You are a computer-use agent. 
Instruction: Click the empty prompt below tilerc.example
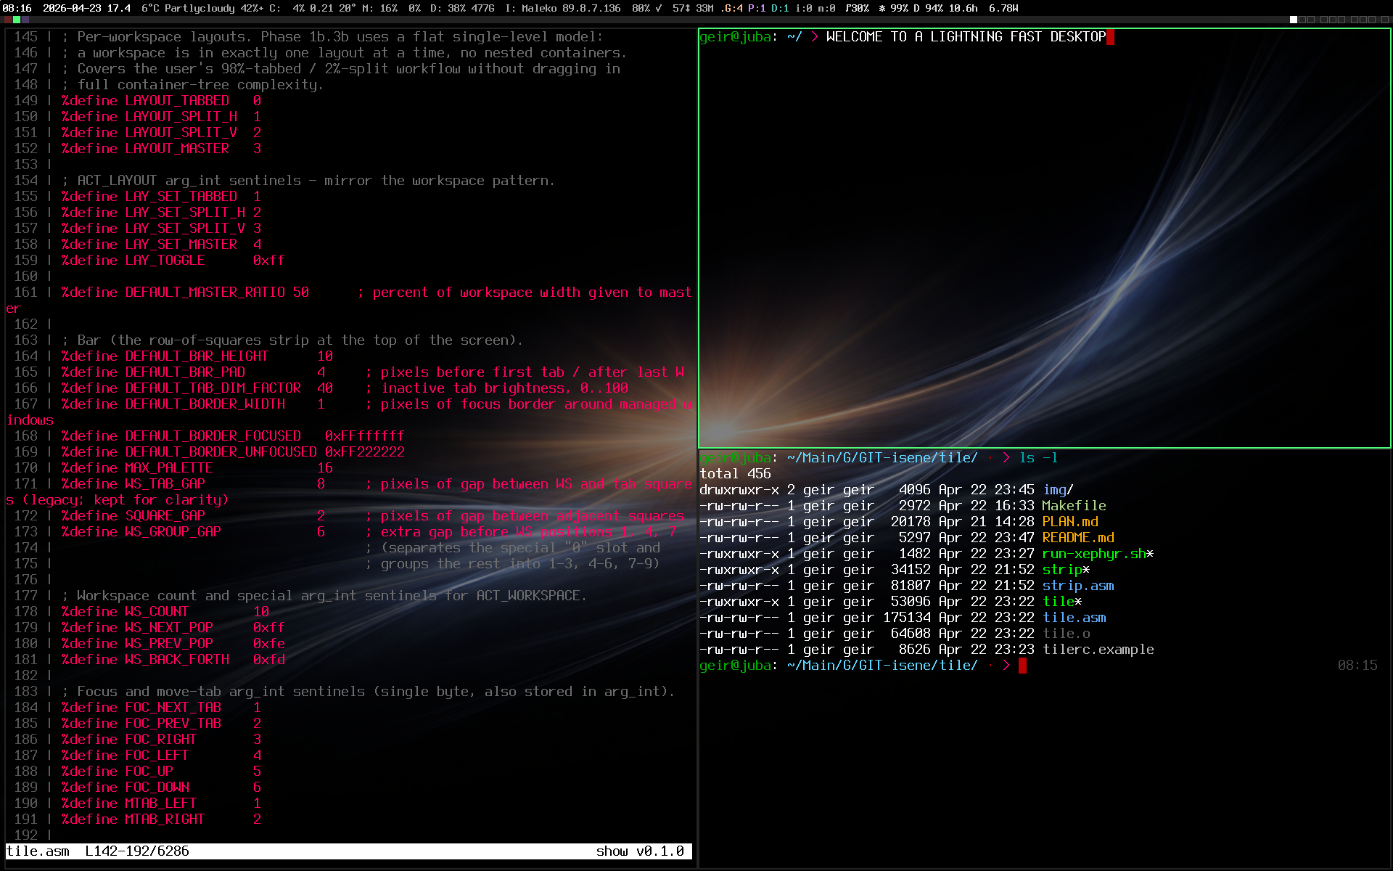click(1022, 666)
